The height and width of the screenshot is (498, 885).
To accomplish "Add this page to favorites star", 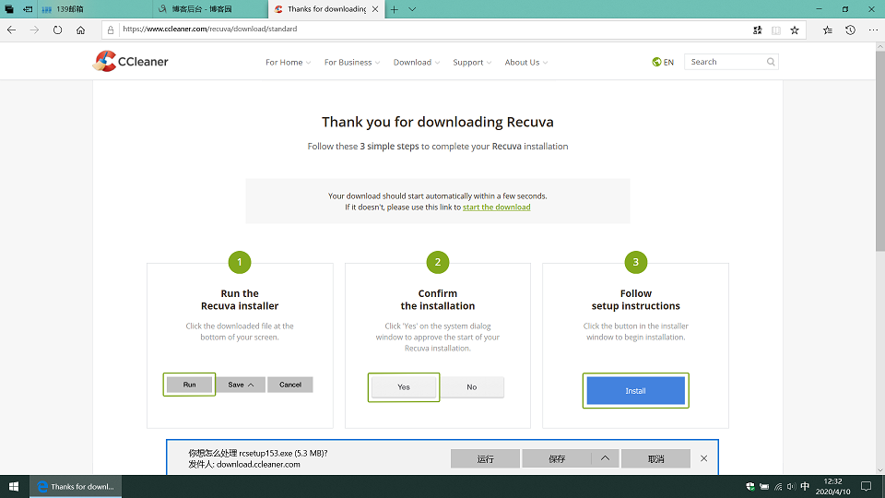I will click(x=795, y=30).
